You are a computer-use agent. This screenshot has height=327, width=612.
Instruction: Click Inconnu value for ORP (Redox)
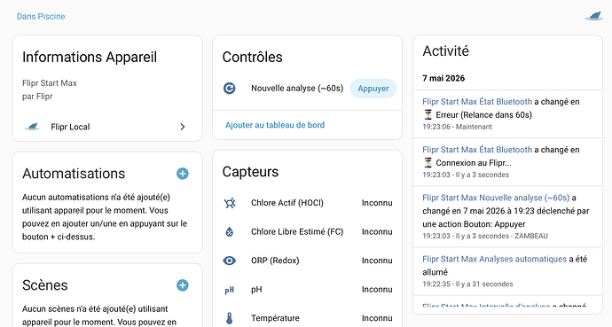pyautogui.click(x=377, y=261)
